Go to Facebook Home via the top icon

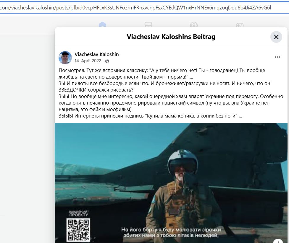click(x=102, y=25)
